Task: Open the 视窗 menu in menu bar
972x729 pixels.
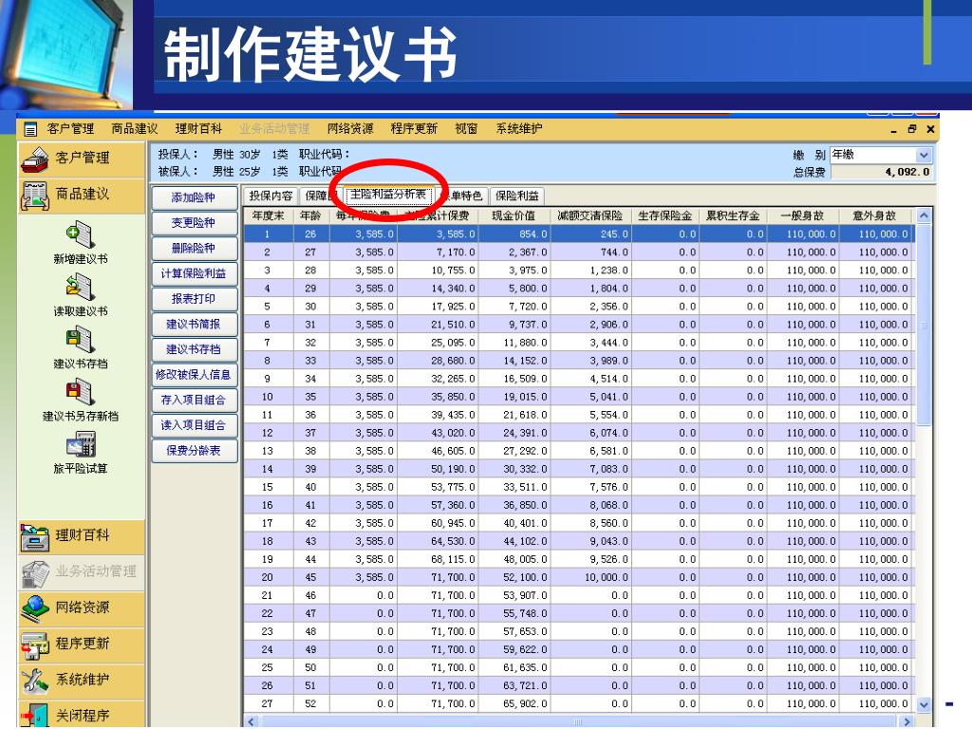Action: tap(466, 129)
